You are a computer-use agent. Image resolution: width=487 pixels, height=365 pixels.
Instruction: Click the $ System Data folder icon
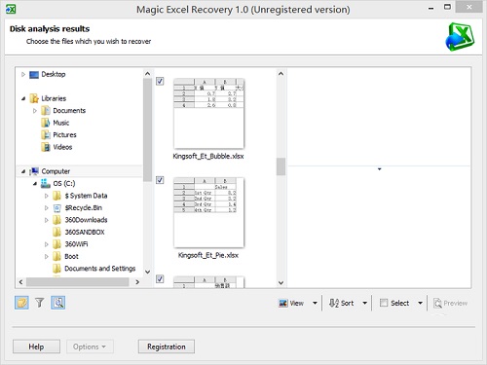point(56,196)
